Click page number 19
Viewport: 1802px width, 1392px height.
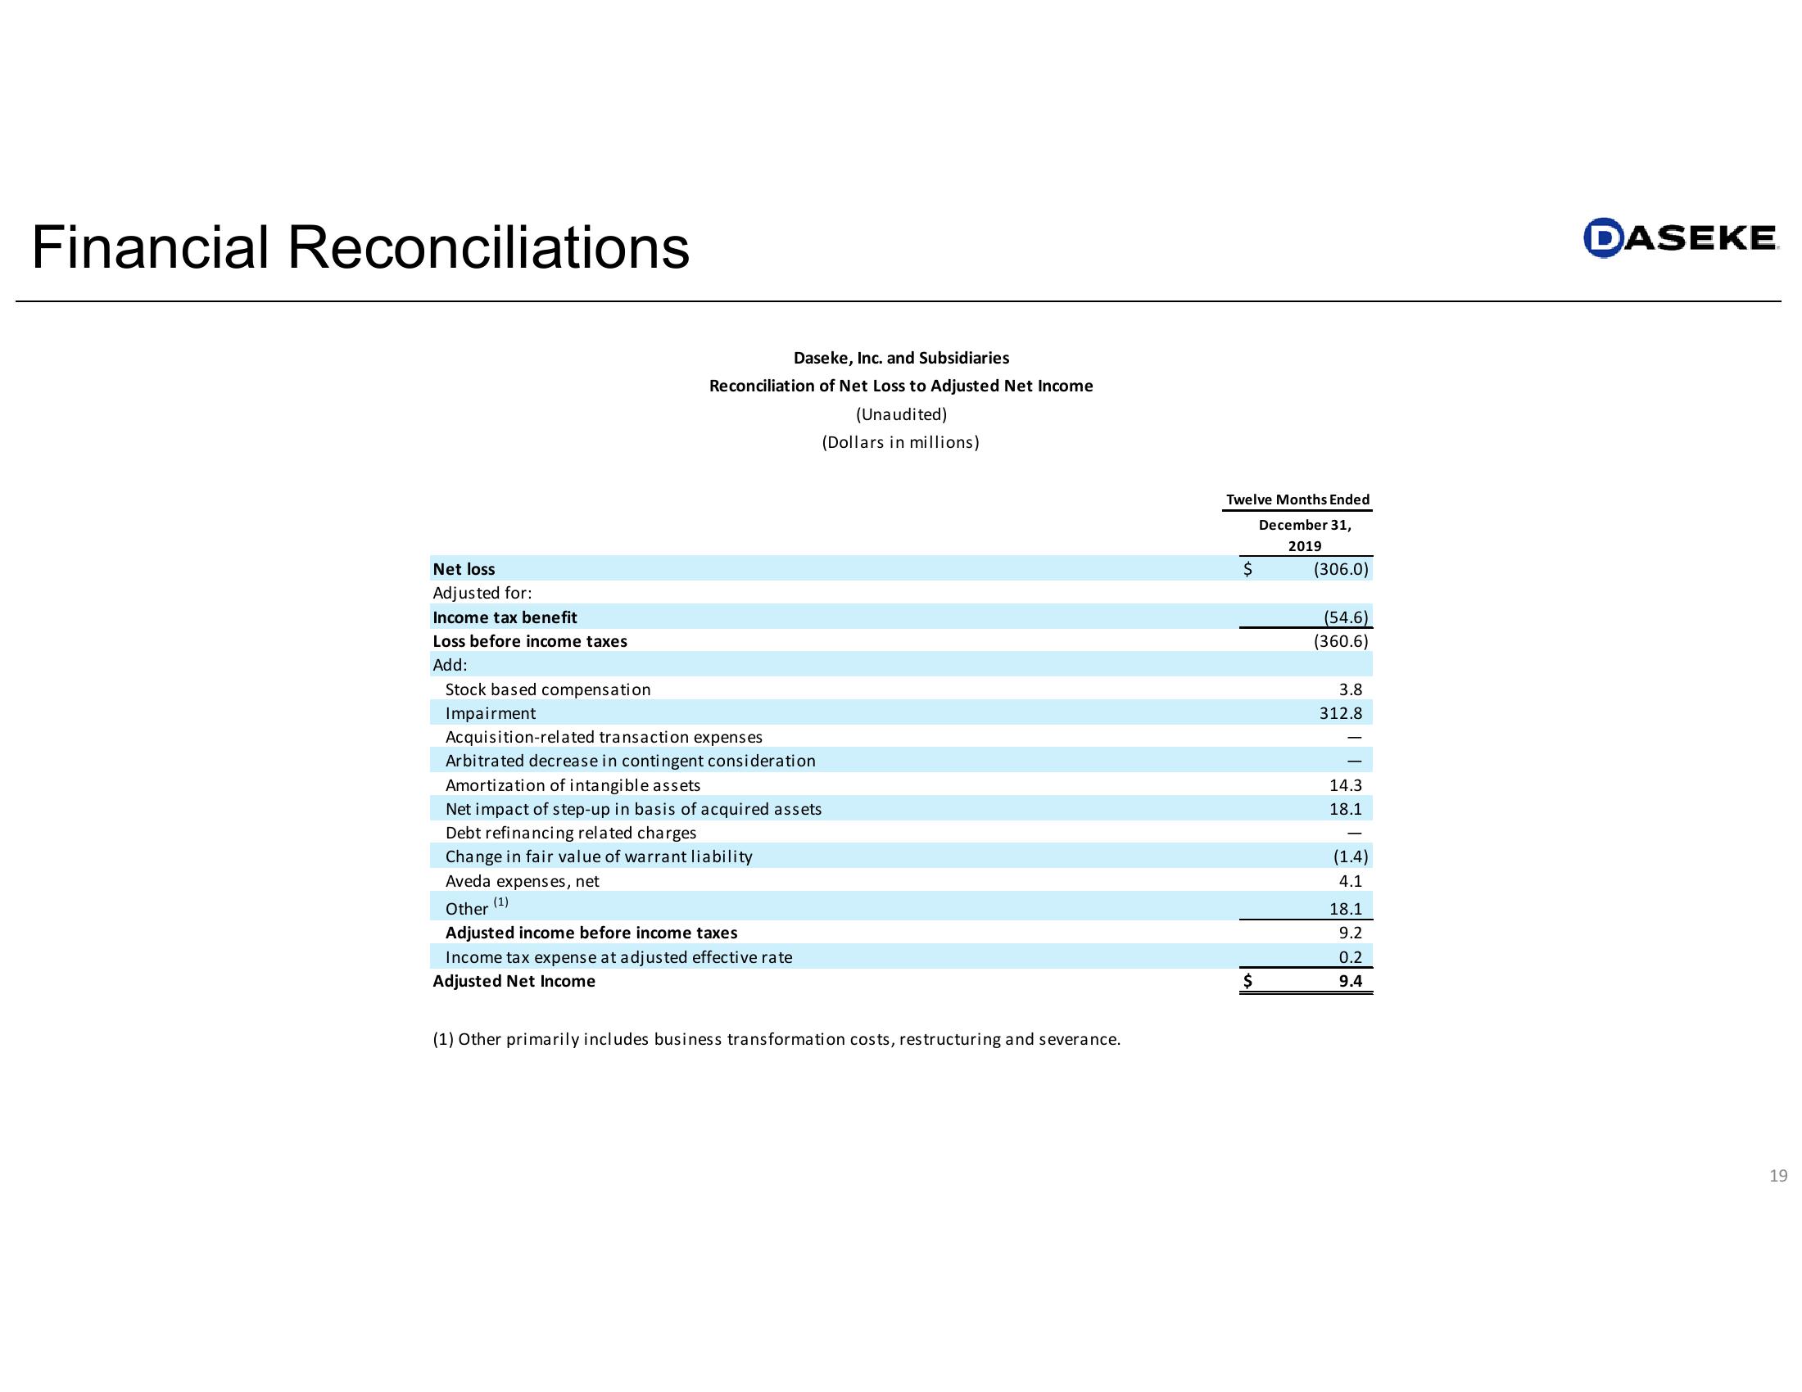(1778, 1176)
